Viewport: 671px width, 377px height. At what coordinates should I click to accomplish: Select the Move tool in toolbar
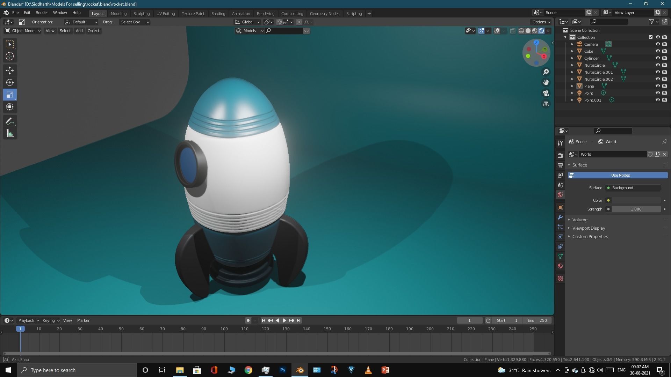[x=10, y=70]
